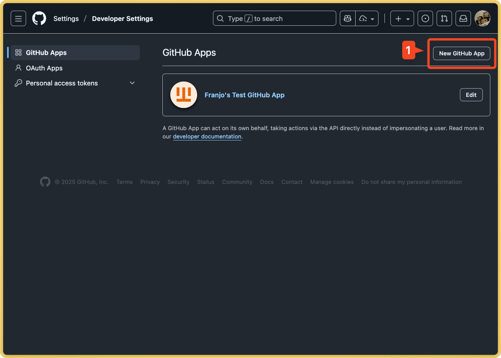501x358 pixels.
Task: Open the Manage cookies footer link
Action: pyautogui.click(x=331, y=182)
